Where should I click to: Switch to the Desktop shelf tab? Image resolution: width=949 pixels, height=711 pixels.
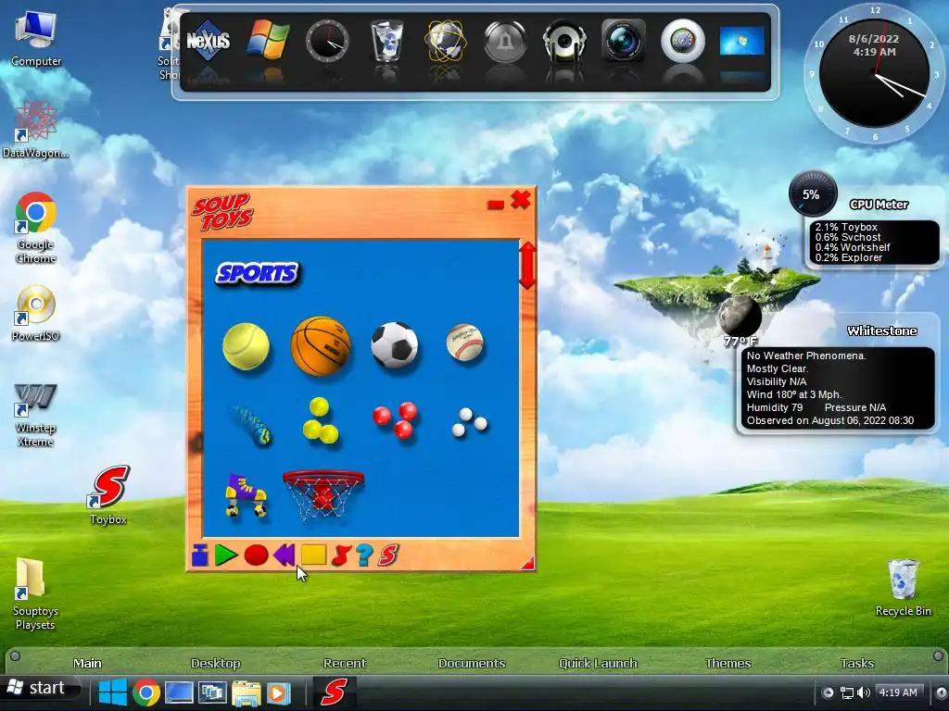click(x=215, y=663)
